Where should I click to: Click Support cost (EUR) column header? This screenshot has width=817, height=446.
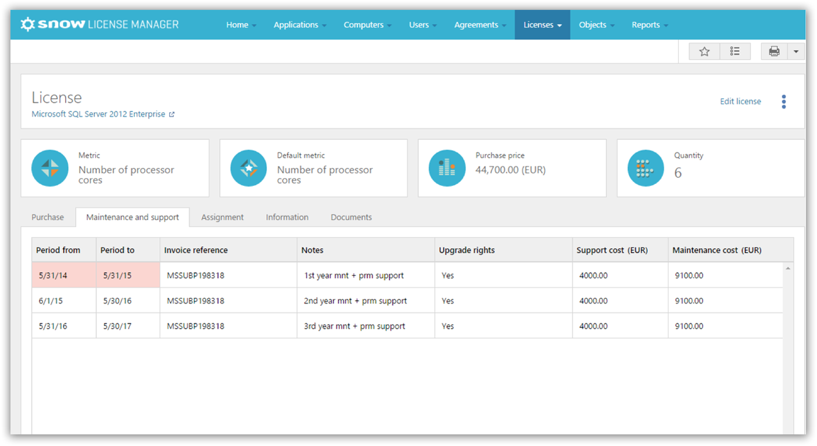(620, 250)
